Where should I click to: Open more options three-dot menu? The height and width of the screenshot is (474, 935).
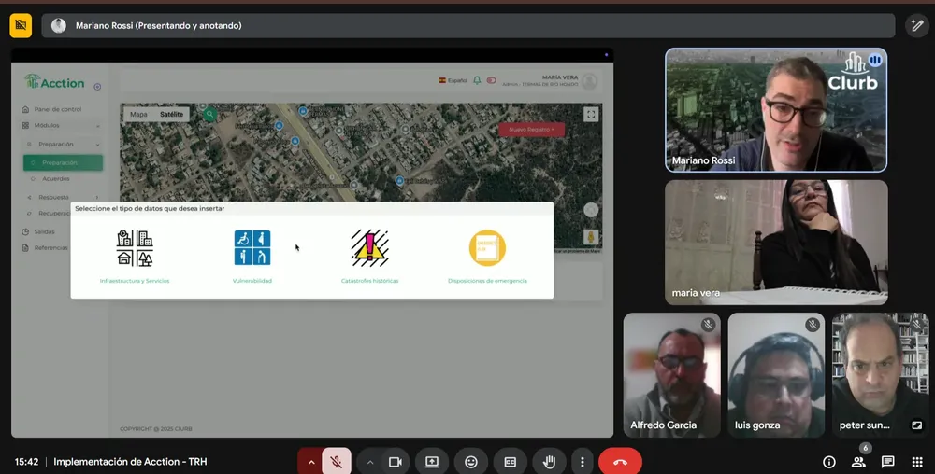583,462
